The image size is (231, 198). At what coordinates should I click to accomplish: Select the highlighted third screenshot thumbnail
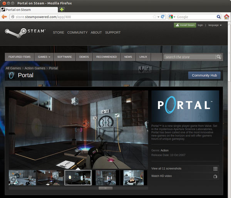78,178
